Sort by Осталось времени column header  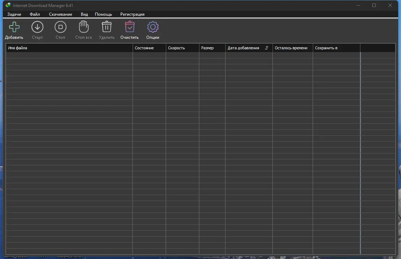(293, 48)
